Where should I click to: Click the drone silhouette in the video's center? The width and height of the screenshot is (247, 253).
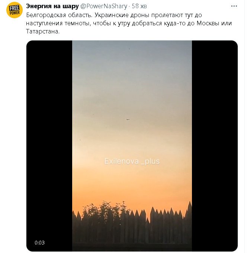coord(128,119)
